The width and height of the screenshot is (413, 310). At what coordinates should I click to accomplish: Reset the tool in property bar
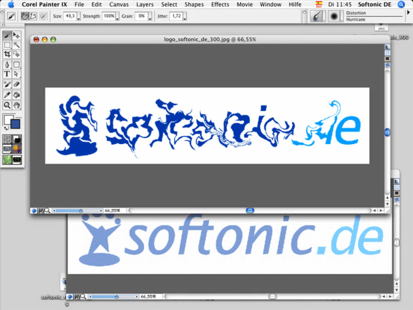click(x=11, y=16)
